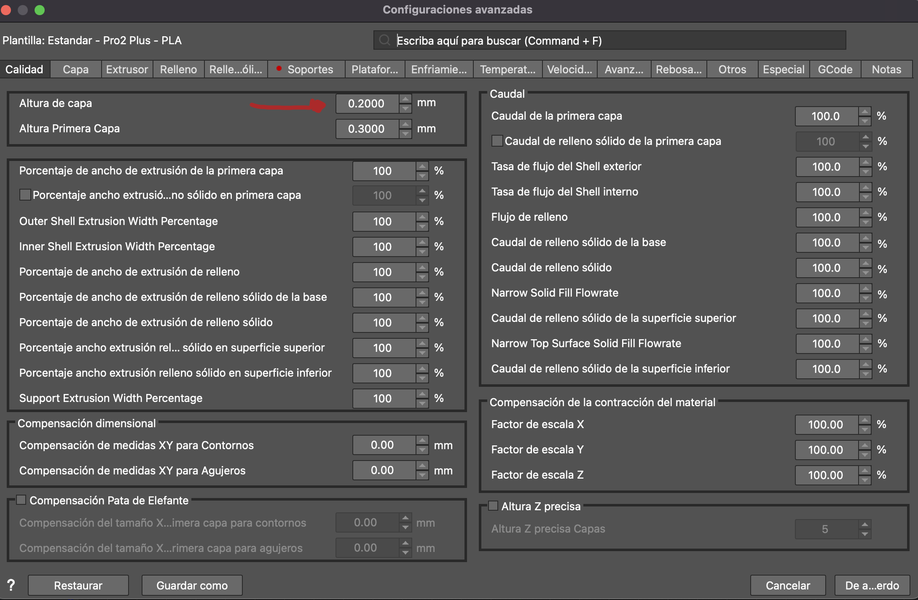The width and height of the screenshot is (918, 600).
Task: Click the help question mark icon
Action: pyautogui.click(x=11, y=585)
